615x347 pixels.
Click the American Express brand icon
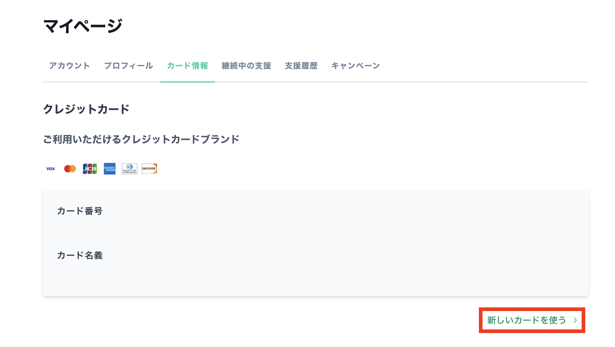point(109,168)
